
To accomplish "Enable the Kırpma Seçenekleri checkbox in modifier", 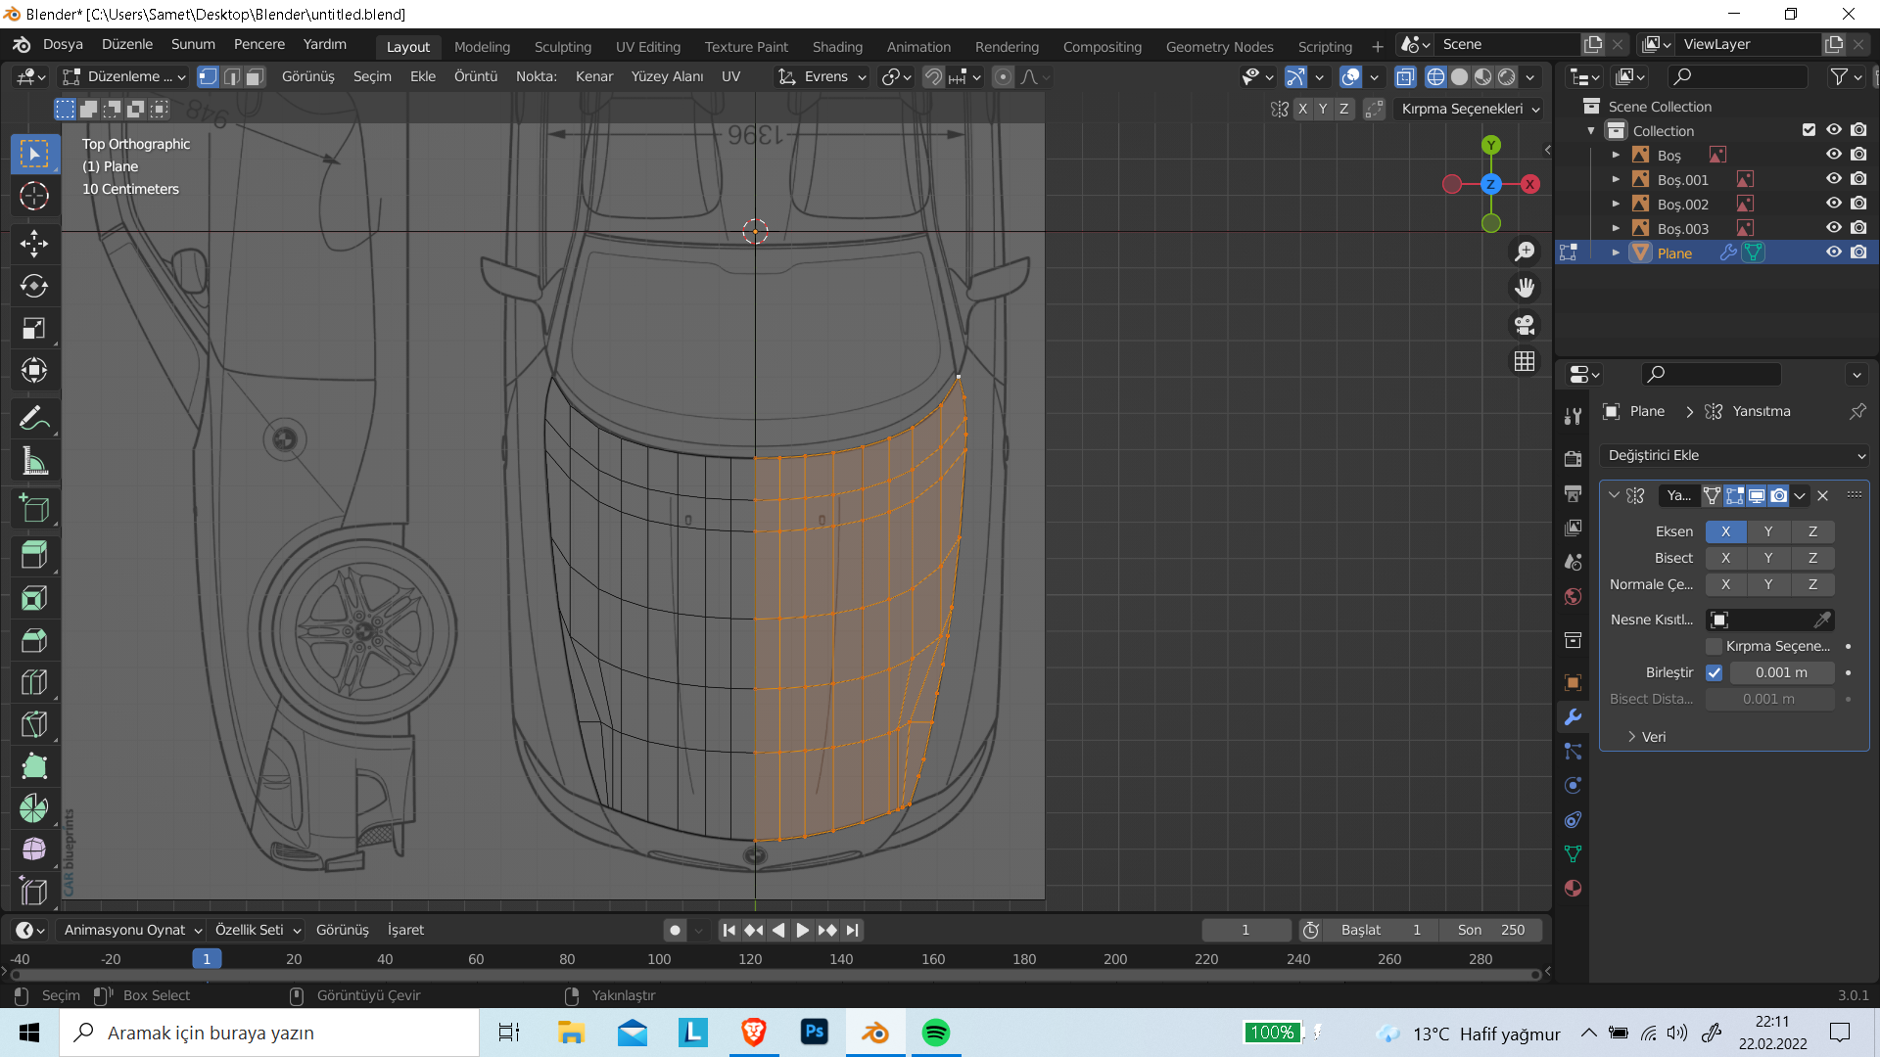I will [x=1714, y=646].
